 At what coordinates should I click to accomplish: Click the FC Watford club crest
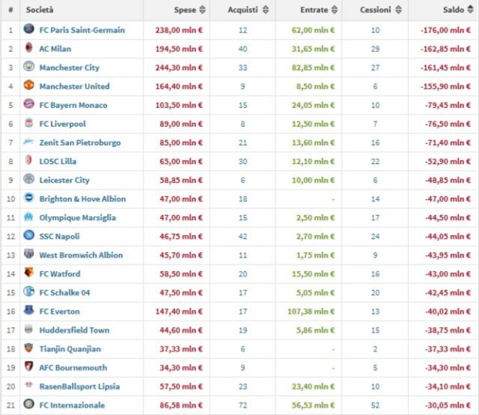(x=29, y=272)
